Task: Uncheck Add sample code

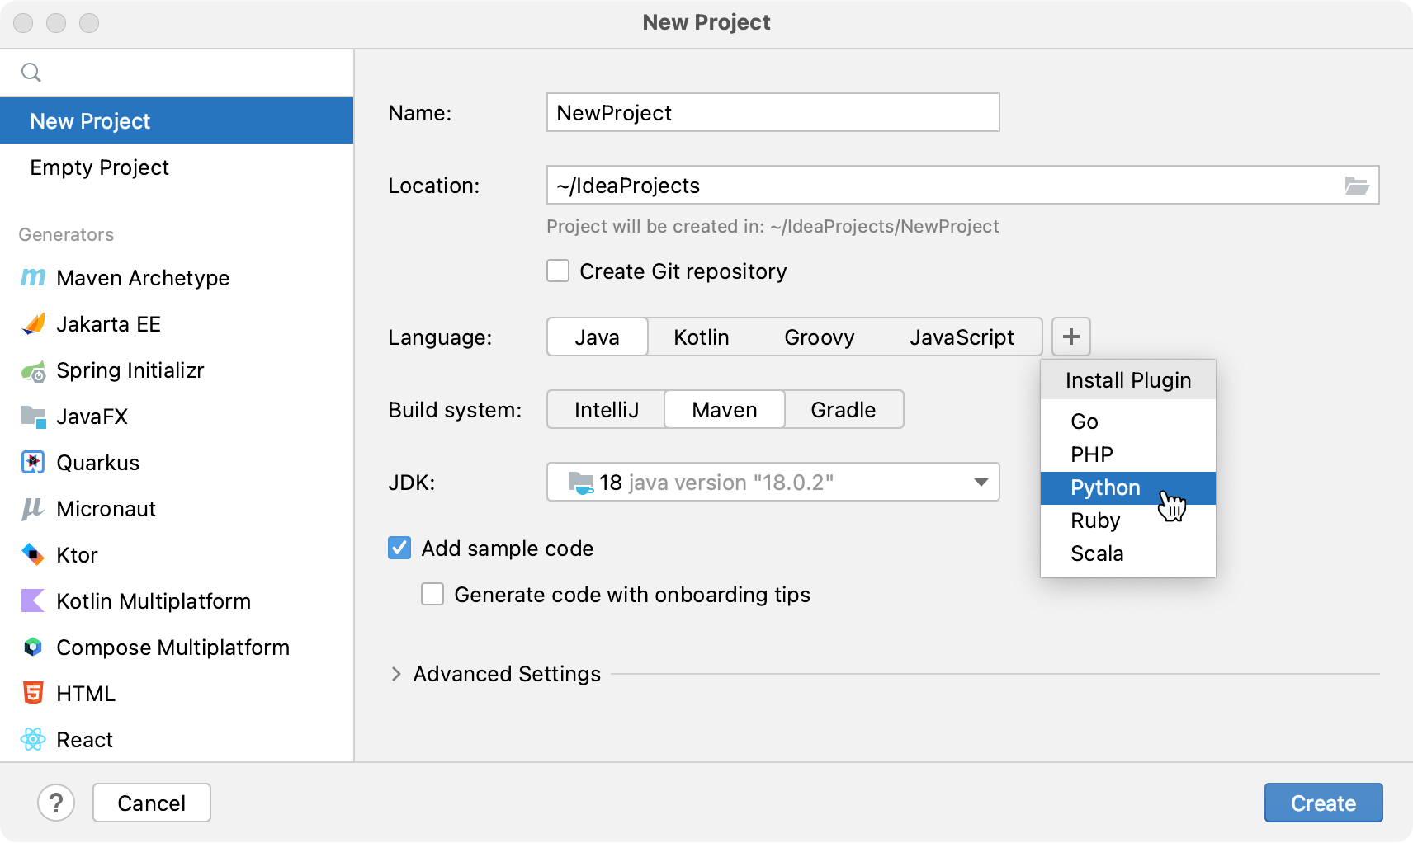Action: click(399, 548)
